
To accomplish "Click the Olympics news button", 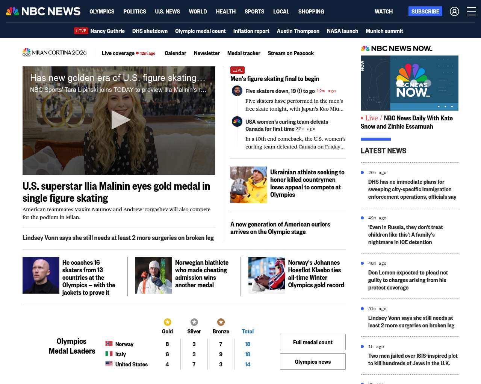I will tap(313, 361).
